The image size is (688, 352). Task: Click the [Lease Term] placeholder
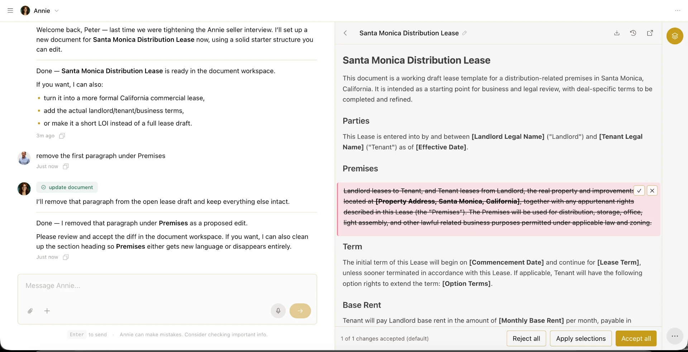tap(618, 262)
